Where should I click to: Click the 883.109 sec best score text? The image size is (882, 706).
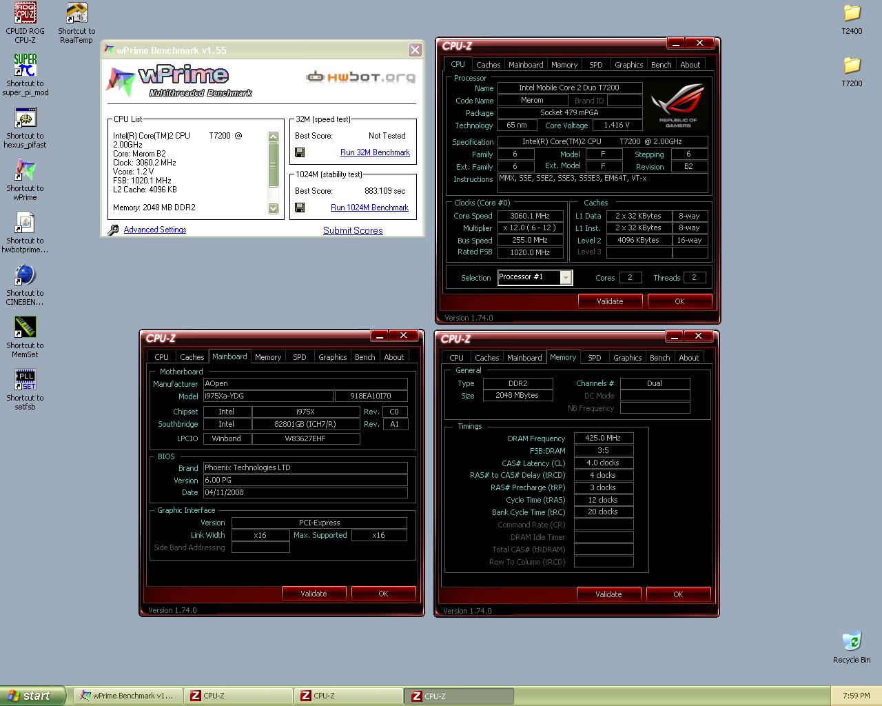point(384,191)
